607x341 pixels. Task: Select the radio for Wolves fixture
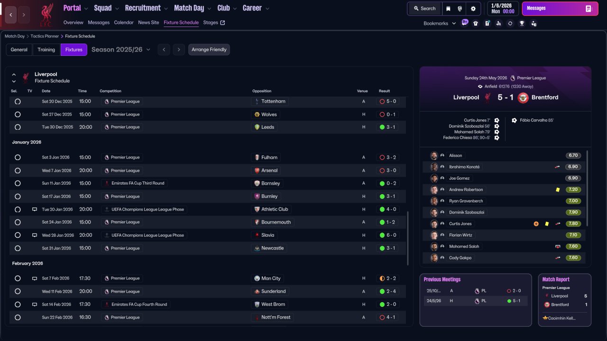click(x=18, y=115)
